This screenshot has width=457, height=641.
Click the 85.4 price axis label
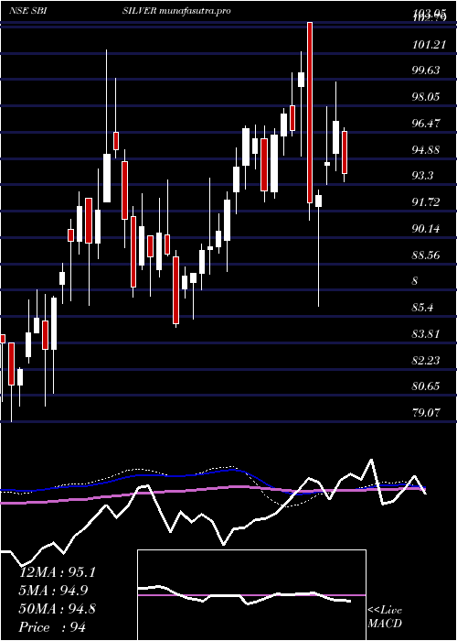click(422, 308)
